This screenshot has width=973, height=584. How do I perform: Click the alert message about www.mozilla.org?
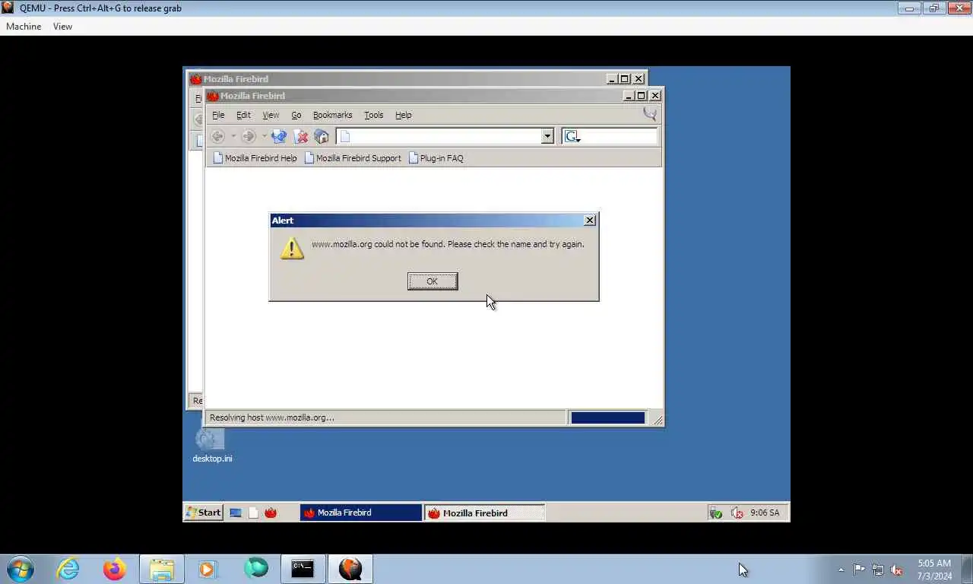click(448, 244)
